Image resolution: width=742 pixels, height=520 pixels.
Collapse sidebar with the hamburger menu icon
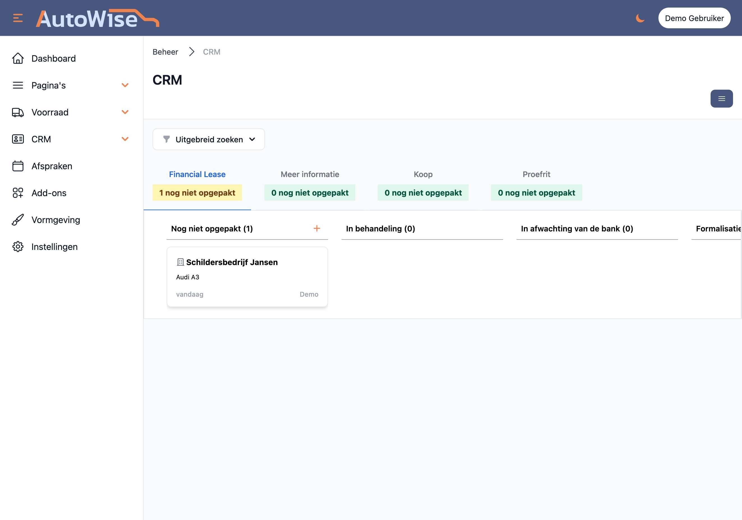pyautogui.click(x=18, y=18)
